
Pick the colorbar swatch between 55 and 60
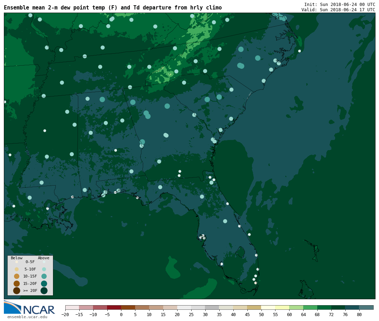coord(282,308)
